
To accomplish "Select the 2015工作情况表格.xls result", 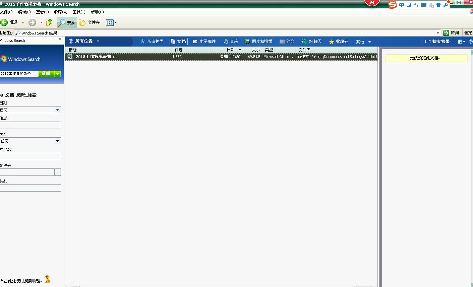I will tap(221, 57).
